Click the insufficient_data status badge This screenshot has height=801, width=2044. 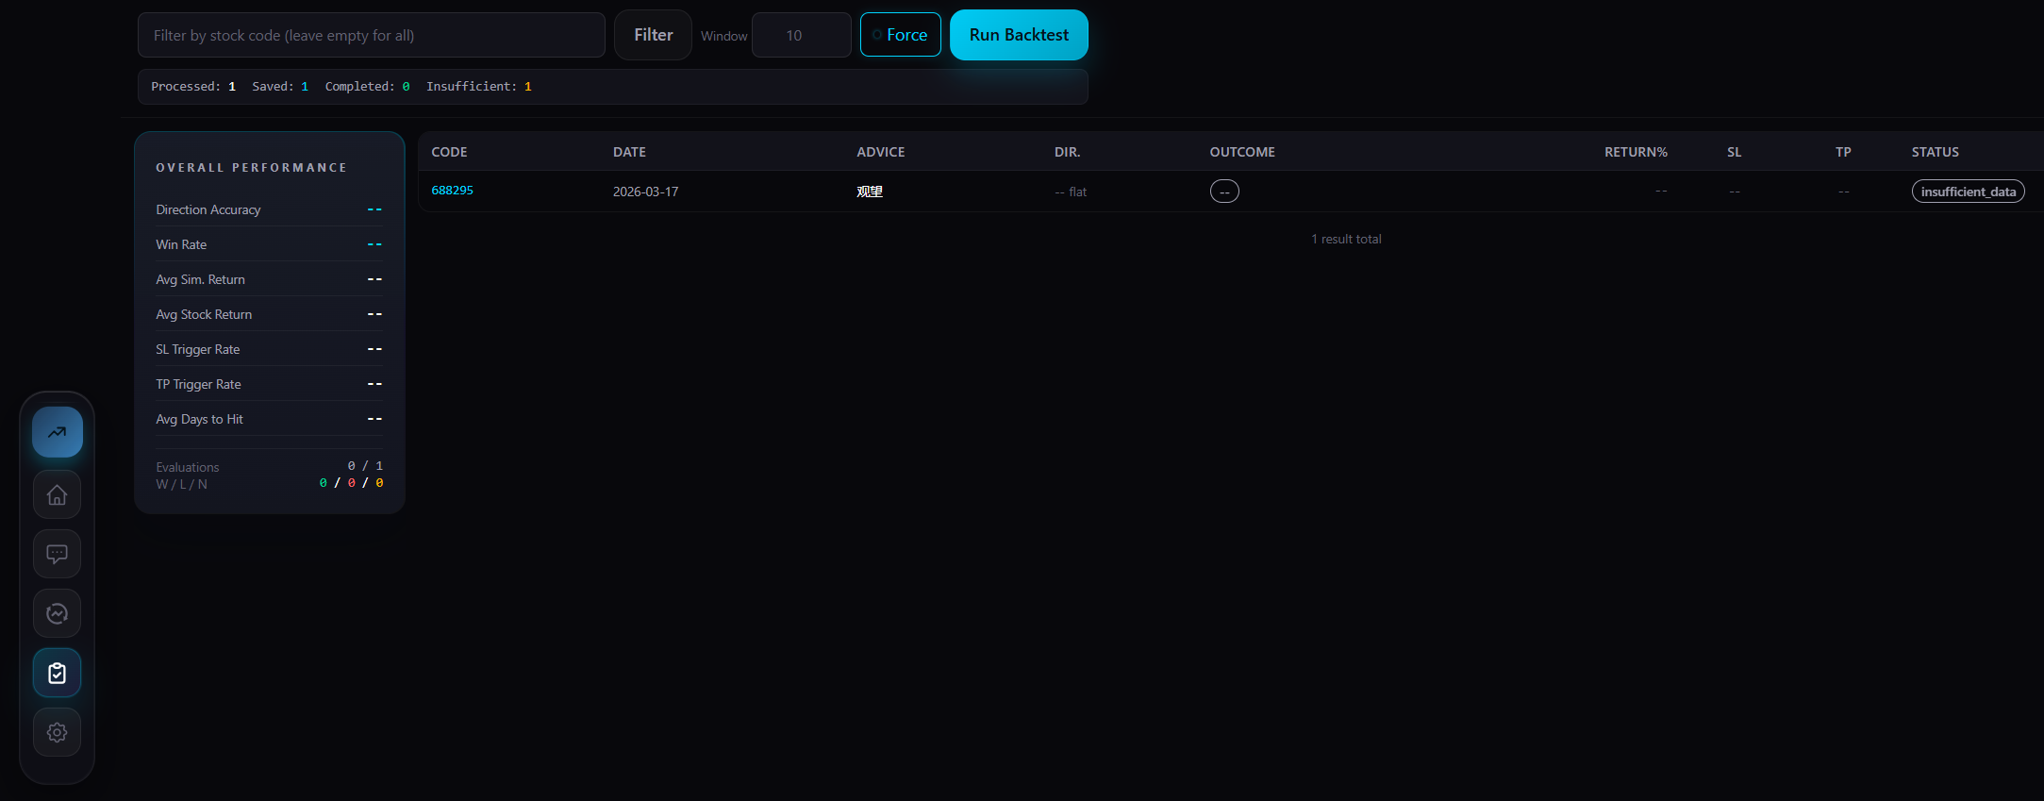(x=1968, y=192)
